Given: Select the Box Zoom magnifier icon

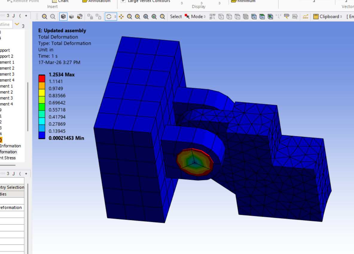Looking at the screenshot, I should point(138,17).
